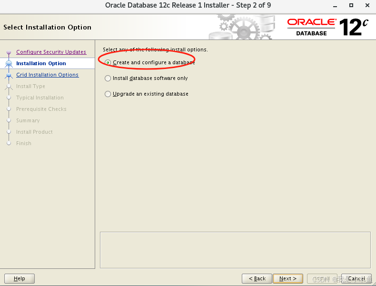Click the Install Type step marker
Image resolution: width=376 pixels, height=286 pixels.
click(9, 86)
